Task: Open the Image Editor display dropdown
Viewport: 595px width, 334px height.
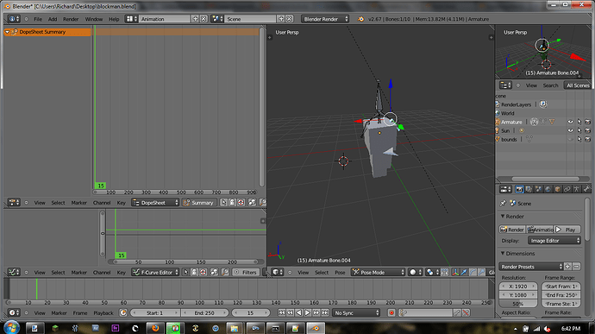Action: point(554,241)
